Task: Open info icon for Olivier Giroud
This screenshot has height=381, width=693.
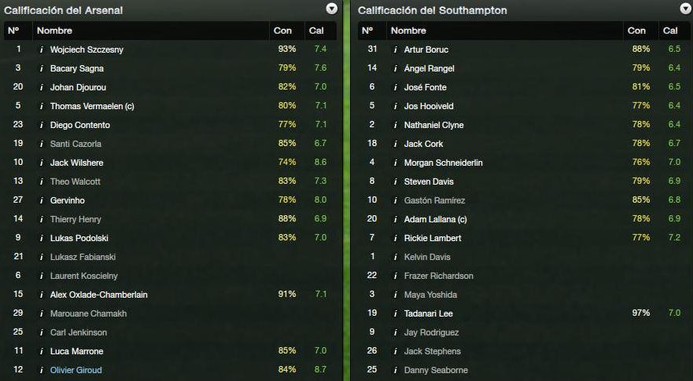Action: point(42,371)
